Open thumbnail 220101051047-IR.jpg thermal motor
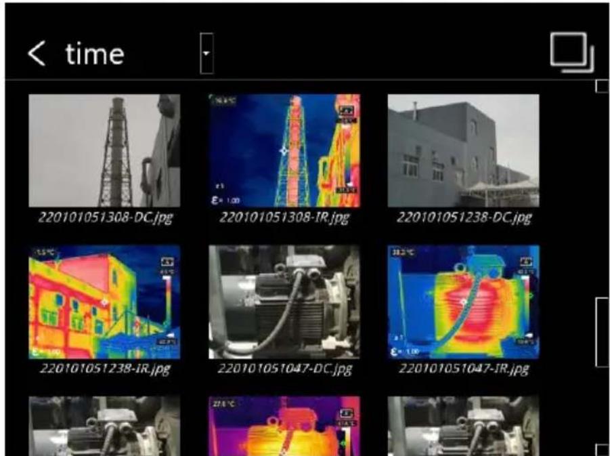The image size is (610, 456). [463, 302]
